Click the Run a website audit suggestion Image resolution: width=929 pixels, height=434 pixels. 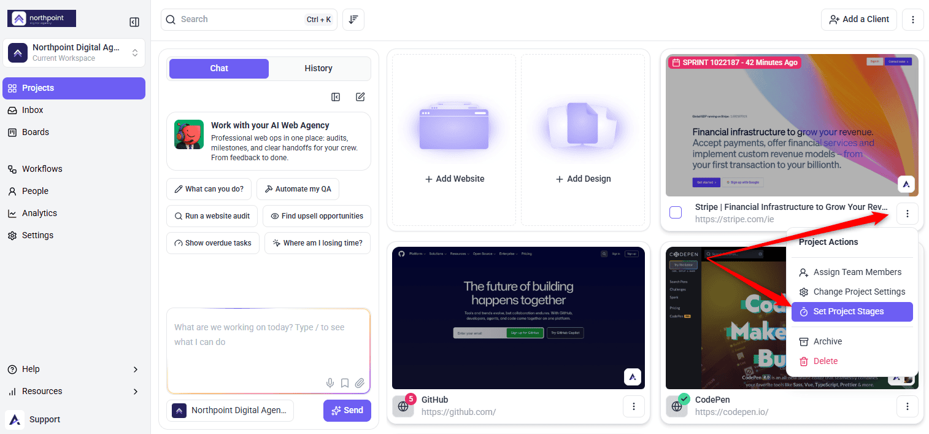tap(212, 216)
